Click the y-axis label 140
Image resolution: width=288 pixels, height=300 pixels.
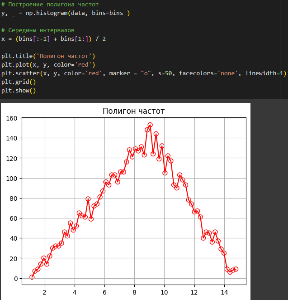12,138
